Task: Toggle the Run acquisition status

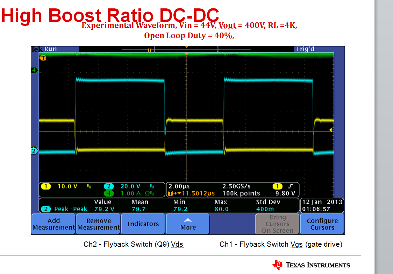Action: 50,49
